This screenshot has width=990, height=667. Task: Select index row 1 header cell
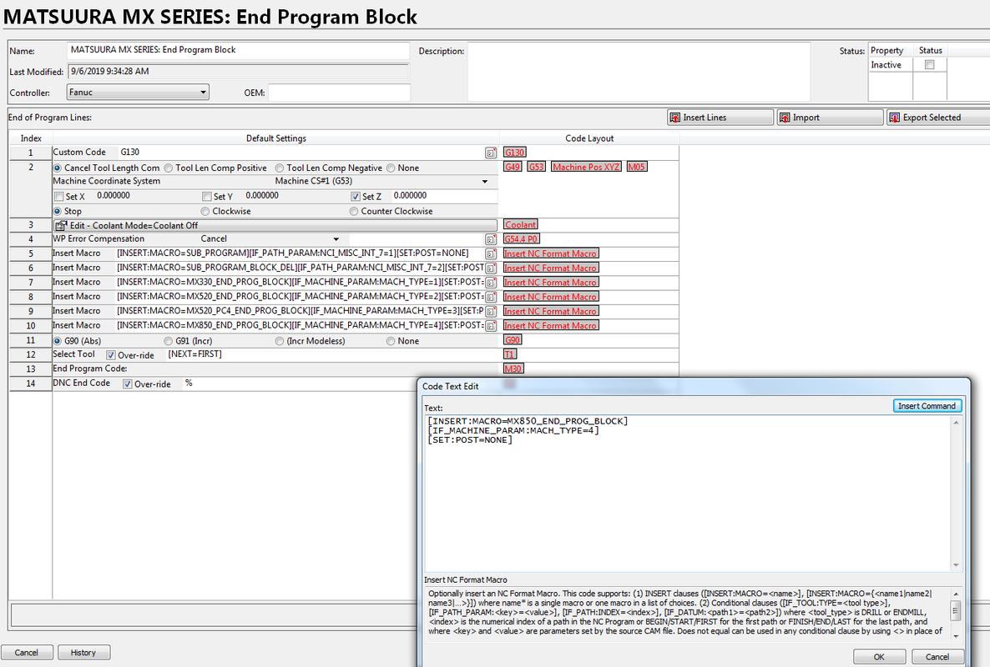[30, 153]
